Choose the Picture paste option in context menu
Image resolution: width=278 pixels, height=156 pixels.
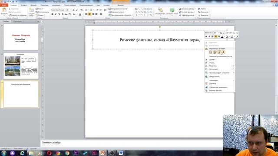[219, 52]
